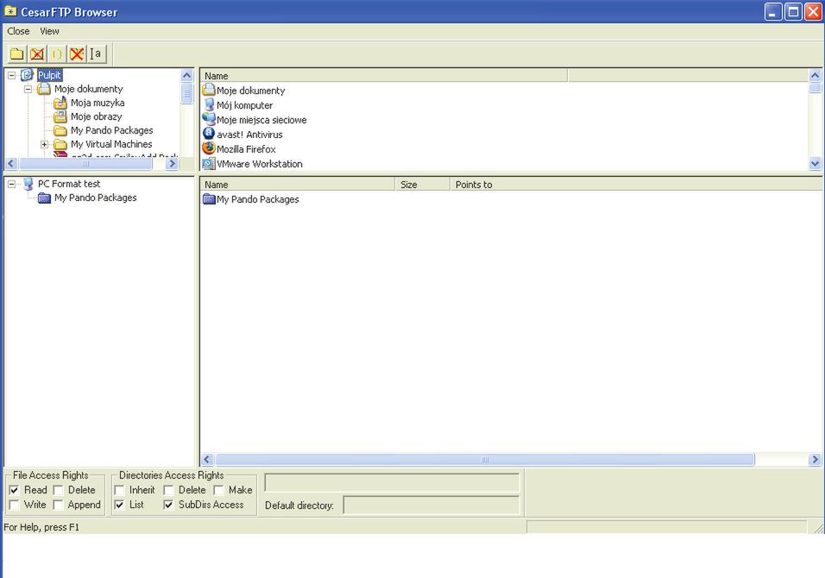The width and height of the screenshot is (825, 578).
Task: Click the avast! Antivirus icon
Action: pyautogui.click(x=209, y=134)
